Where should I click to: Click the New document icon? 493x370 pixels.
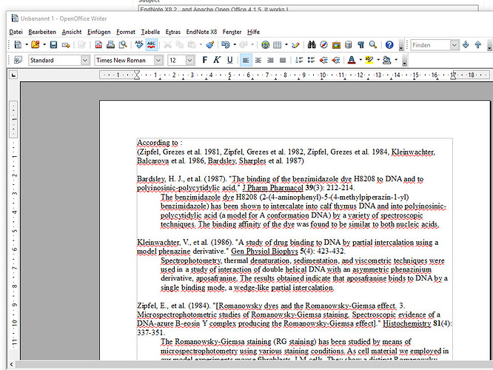pyautogui.click(x=18, y=45)
